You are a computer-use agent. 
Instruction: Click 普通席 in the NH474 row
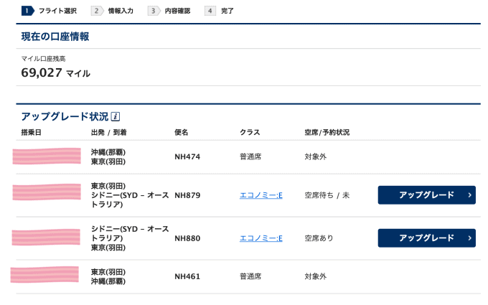click(250, 156)
